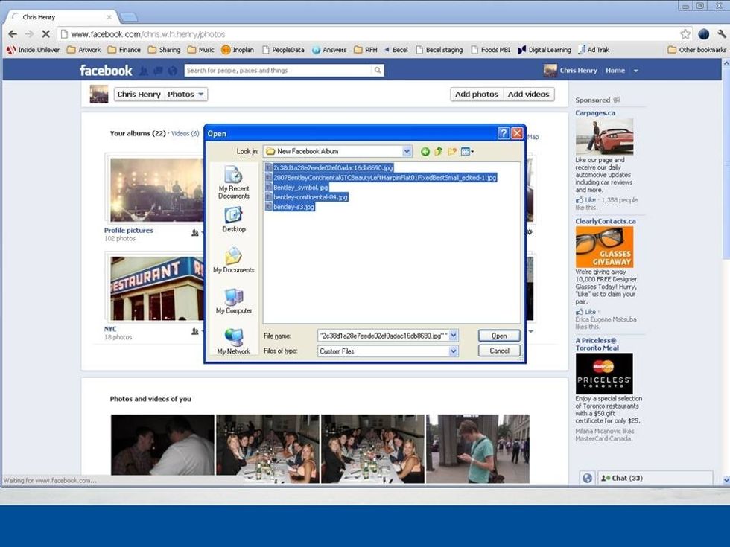
Task: Select file bentley-continental-04.jpg
Action: [x=307, y=197]
